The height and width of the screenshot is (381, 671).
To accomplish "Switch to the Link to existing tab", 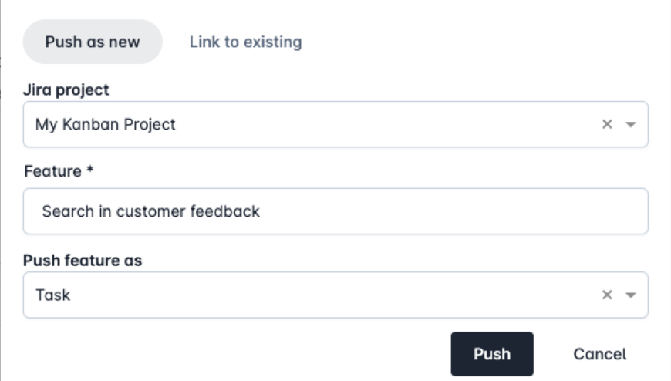I will [245, 42].
